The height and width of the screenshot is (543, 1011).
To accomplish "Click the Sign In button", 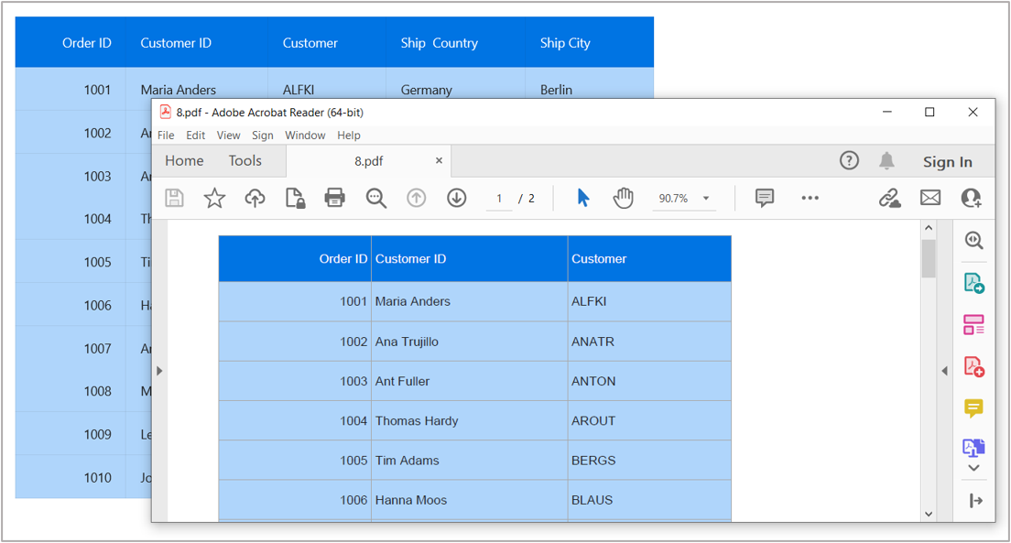I will tap(947, 162).
